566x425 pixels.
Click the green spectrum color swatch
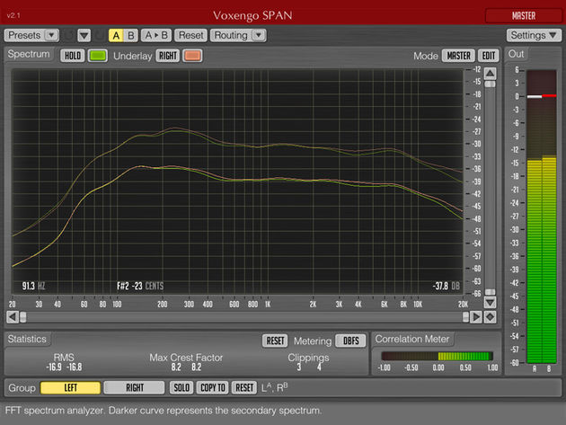click(x=97, y=56)
